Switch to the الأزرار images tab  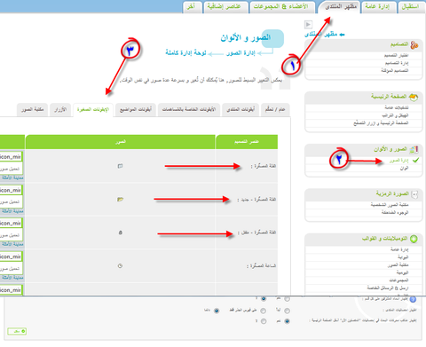point(60,110)
